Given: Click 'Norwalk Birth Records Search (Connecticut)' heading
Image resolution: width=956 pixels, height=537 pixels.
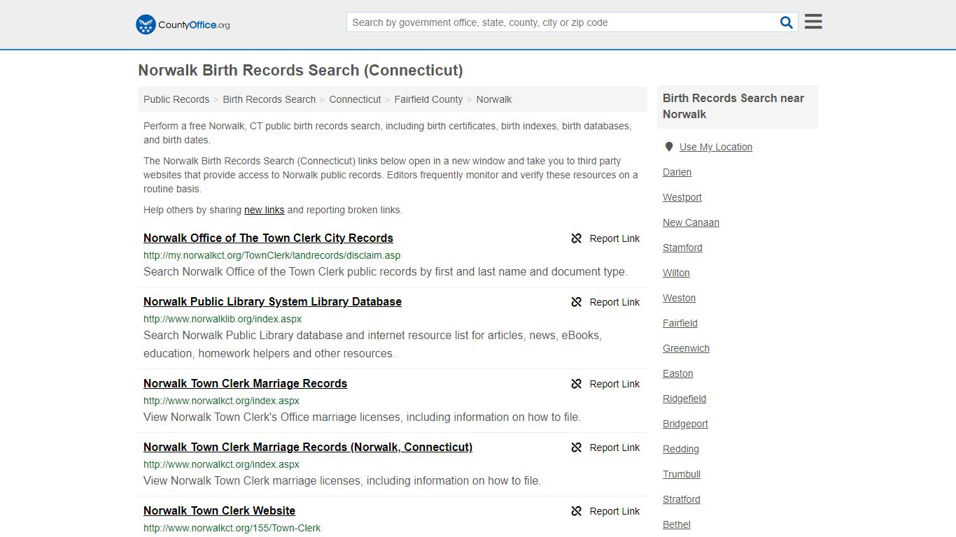Looking at the screenshot, I should (300, 70).
